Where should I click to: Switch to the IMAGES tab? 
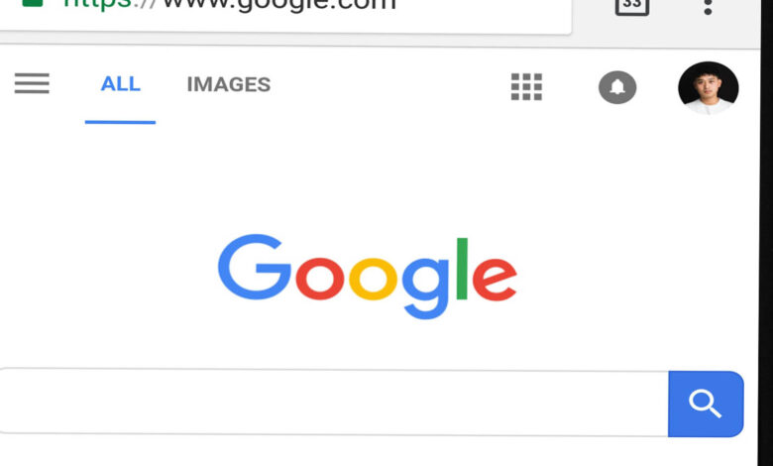[x=229, y=84]
